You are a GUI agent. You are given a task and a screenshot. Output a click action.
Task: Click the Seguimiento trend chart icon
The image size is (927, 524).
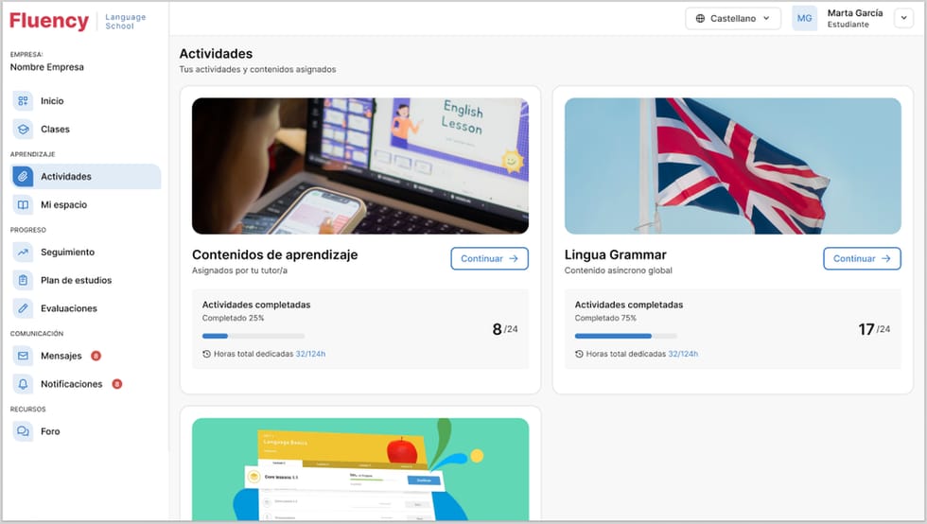pyautogui.click(x=23, y=252)
